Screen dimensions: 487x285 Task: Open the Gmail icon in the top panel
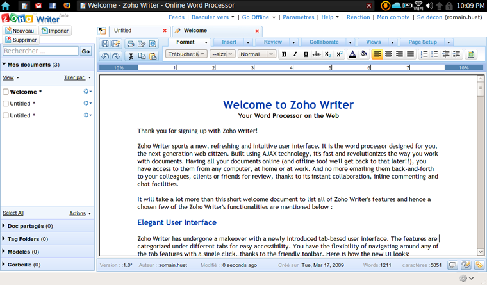[38, 6]
